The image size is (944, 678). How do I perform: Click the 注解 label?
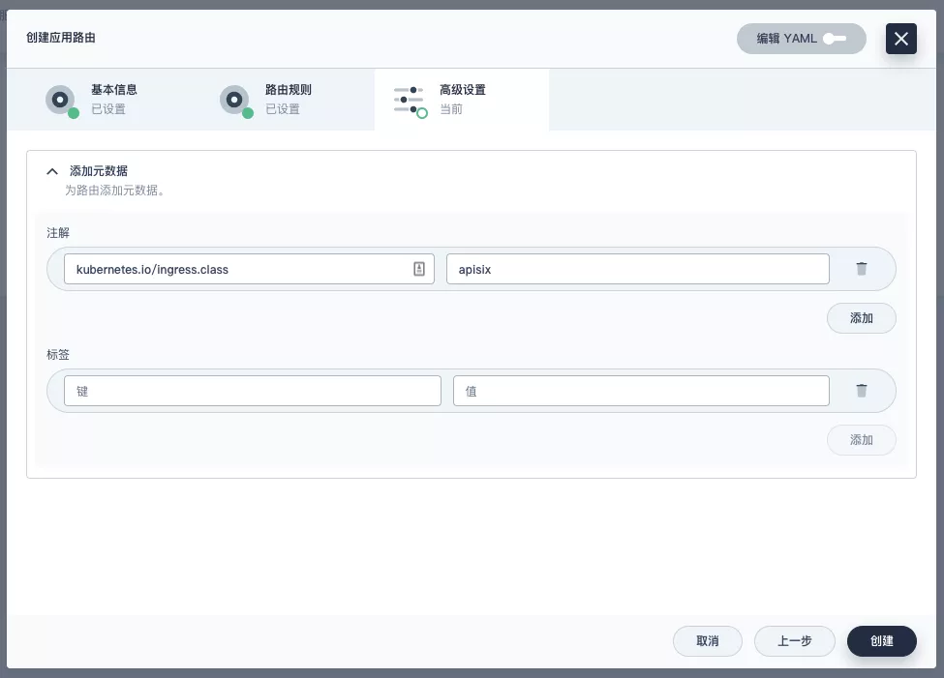[x=58, y=233]
